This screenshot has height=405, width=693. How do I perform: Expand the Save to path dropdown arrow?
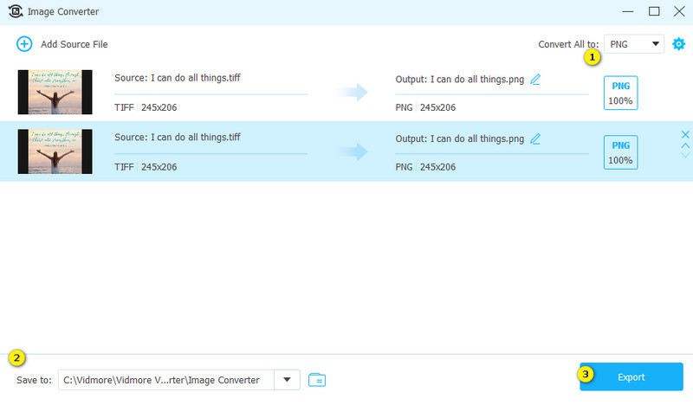pos(287,379)
